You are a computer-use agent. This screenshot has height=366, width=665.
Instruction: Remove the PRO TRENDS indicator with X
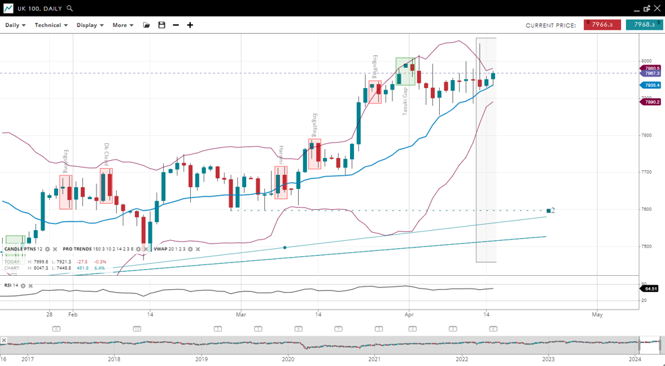[146, 249]
